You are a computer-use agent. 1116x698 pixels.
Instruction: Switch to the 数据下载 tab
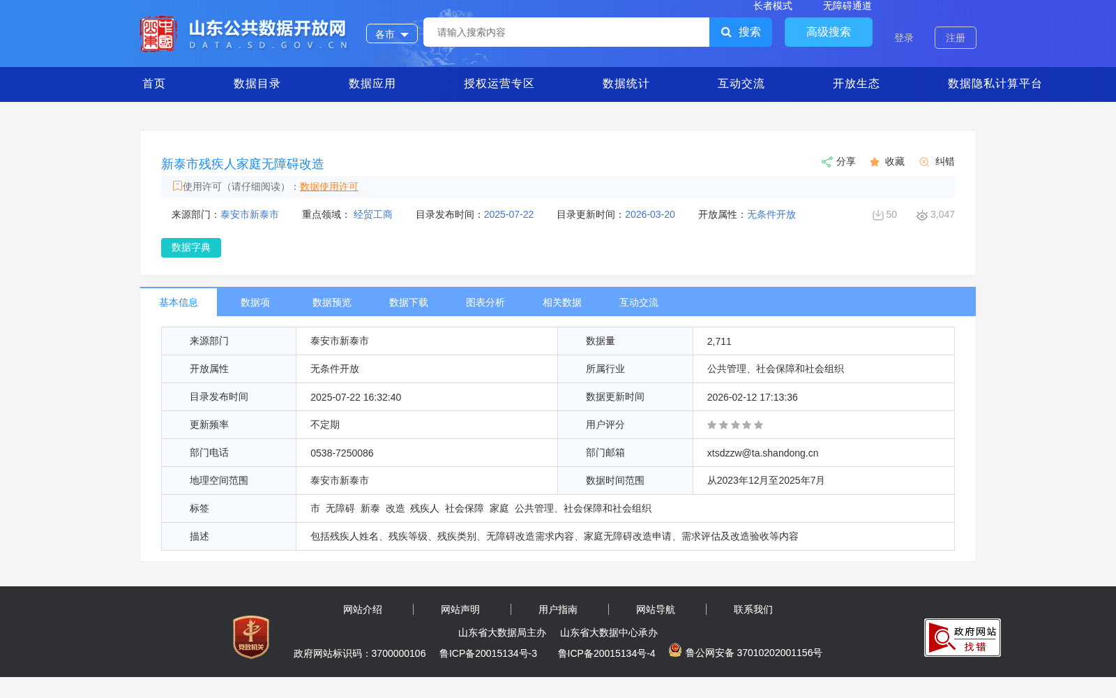point(409,302)
